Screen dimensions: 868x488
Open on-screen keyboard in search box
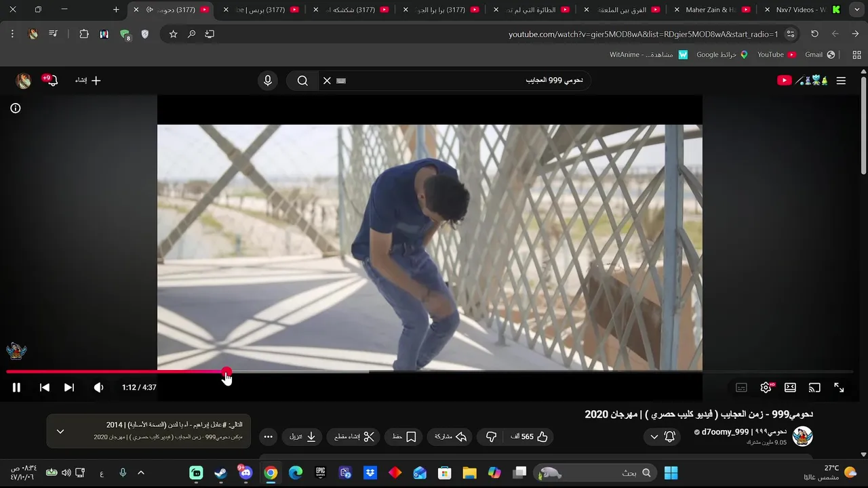tap(341, 81)
